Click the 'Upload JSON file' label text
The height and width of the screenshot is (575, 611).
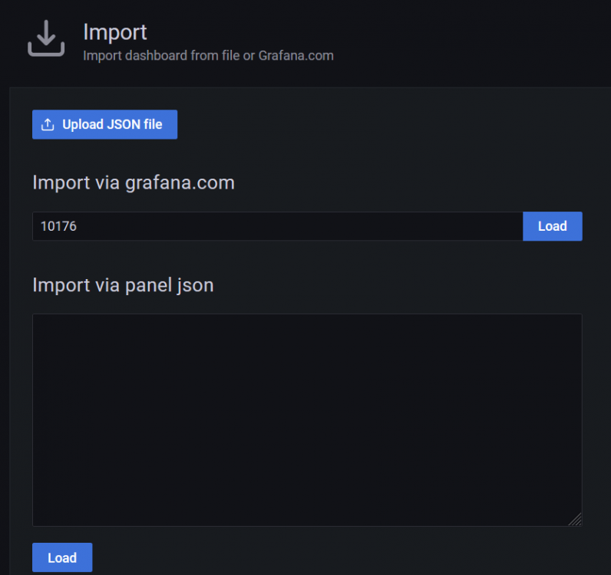pos(112,124)
